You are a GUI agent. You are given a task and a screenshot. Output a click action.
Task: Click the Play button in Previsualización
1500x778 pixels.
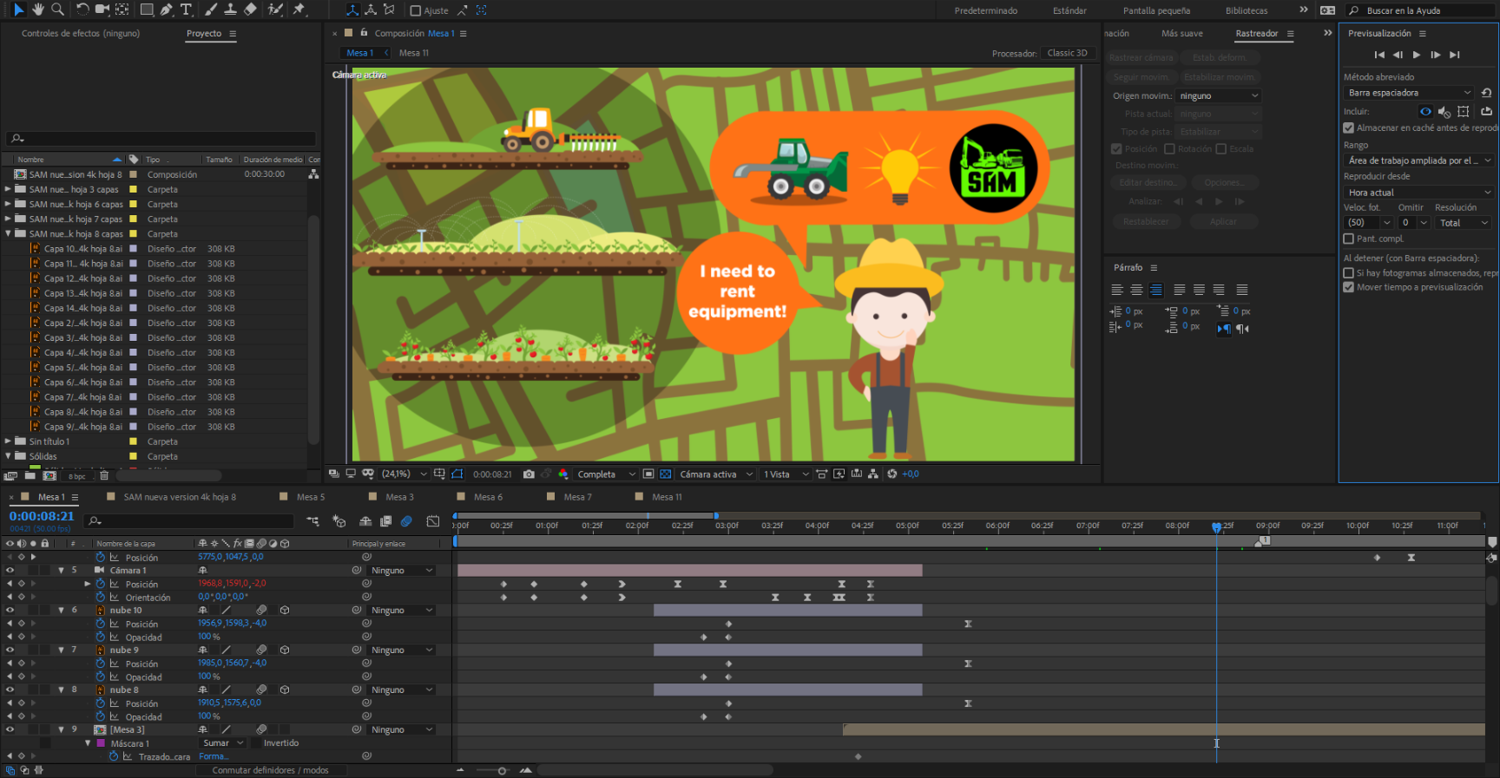coord(1417,55)
